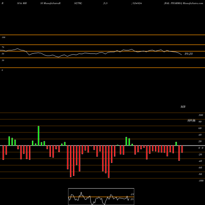Click the -60 axis label of MR chart
205x205 pixels.
tap(200, 168)
